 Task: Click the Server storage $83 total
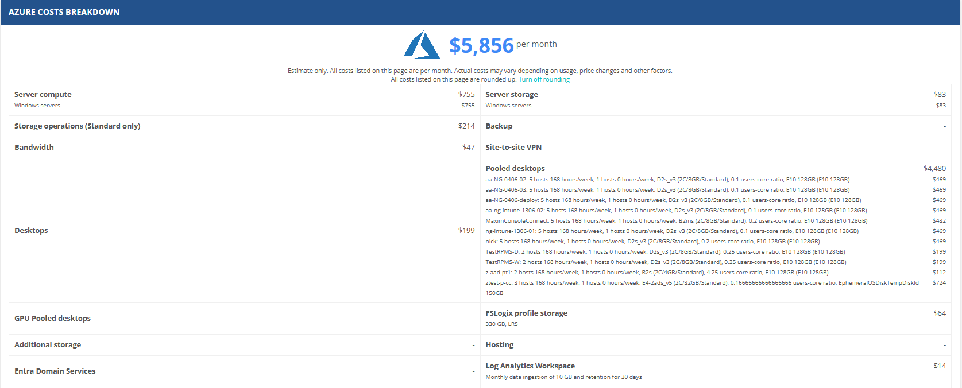pyautogui.click(x=940, y=94)
